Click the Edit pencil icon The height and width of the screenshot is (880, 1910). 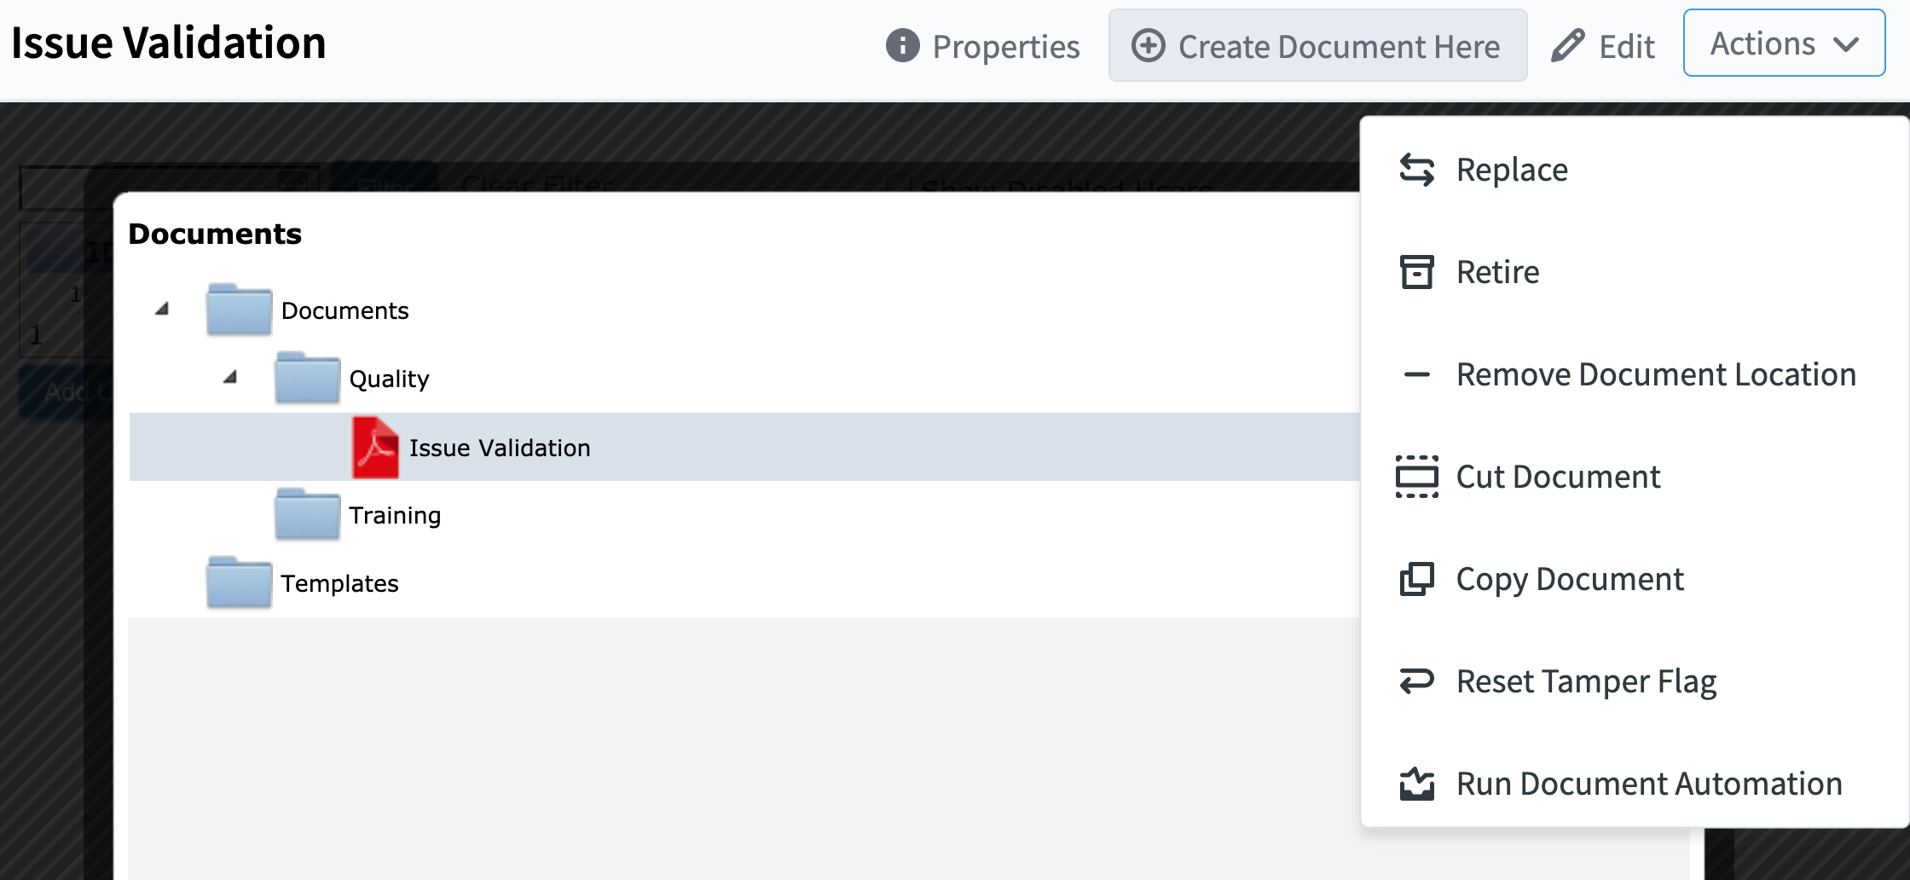1567,45
